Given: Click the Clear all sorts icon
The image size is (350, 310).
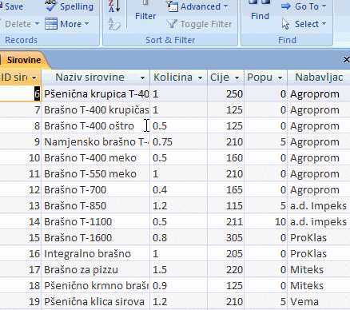Looking at the screenshot, I should [114, 24].
